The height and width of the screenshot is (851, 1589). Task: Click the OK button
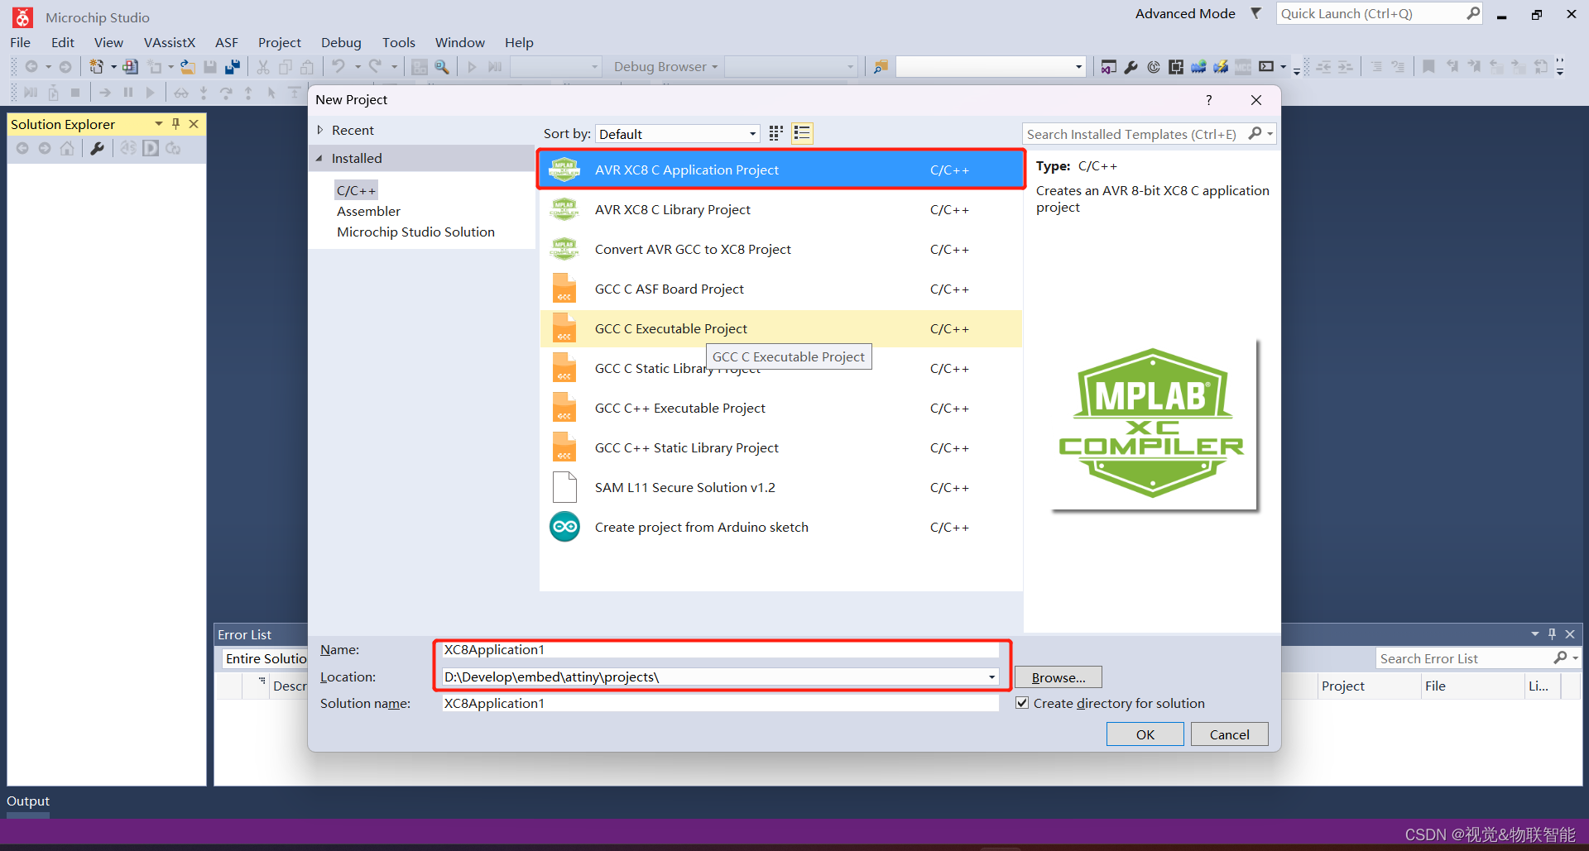[1145, 734]
